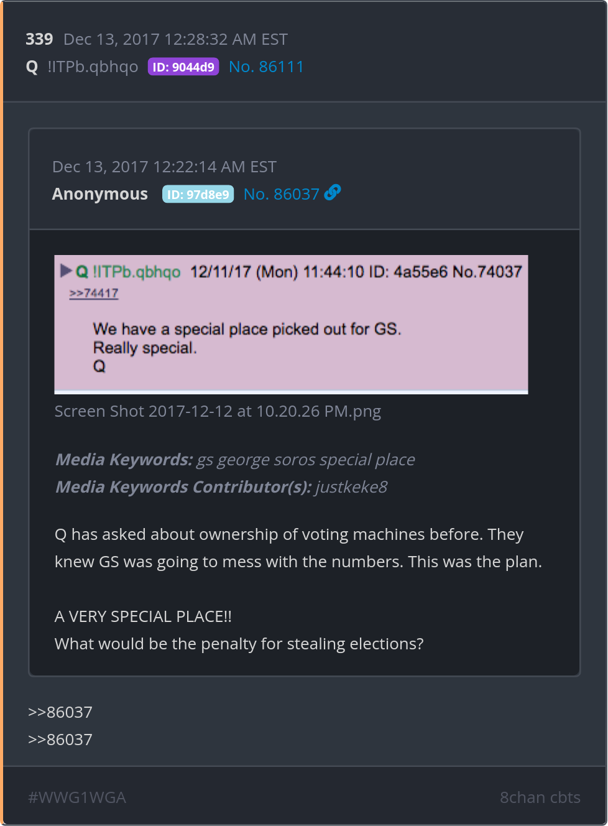608x826 pixels.
Task: Click the Dec 13, 2017 12:28:32 AM timestamp
Action: pos(175,39)
